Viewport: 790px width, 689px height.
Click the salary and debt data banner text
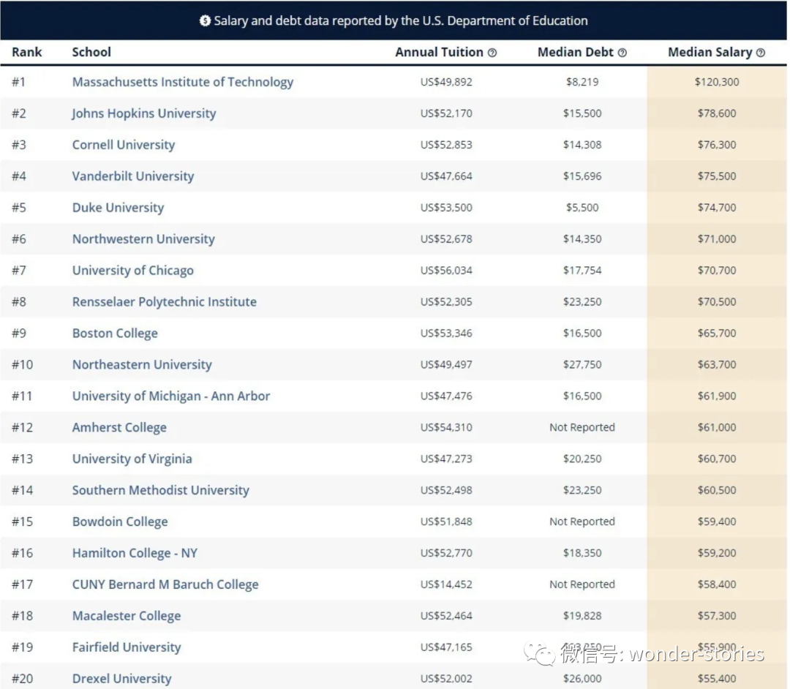point(401,20)
